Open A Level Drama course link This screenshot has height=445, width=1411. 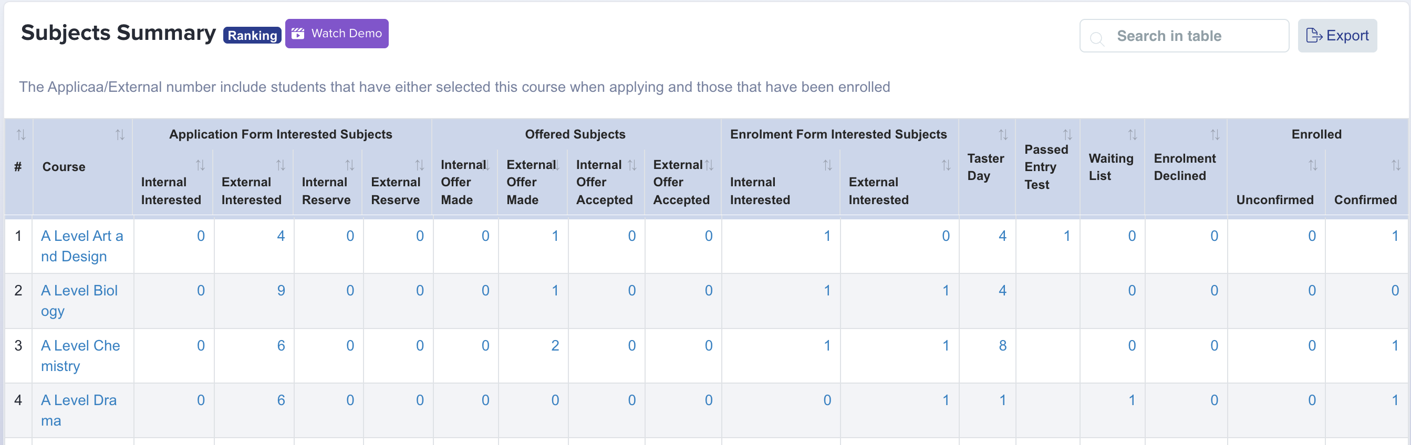coord(79,410)
